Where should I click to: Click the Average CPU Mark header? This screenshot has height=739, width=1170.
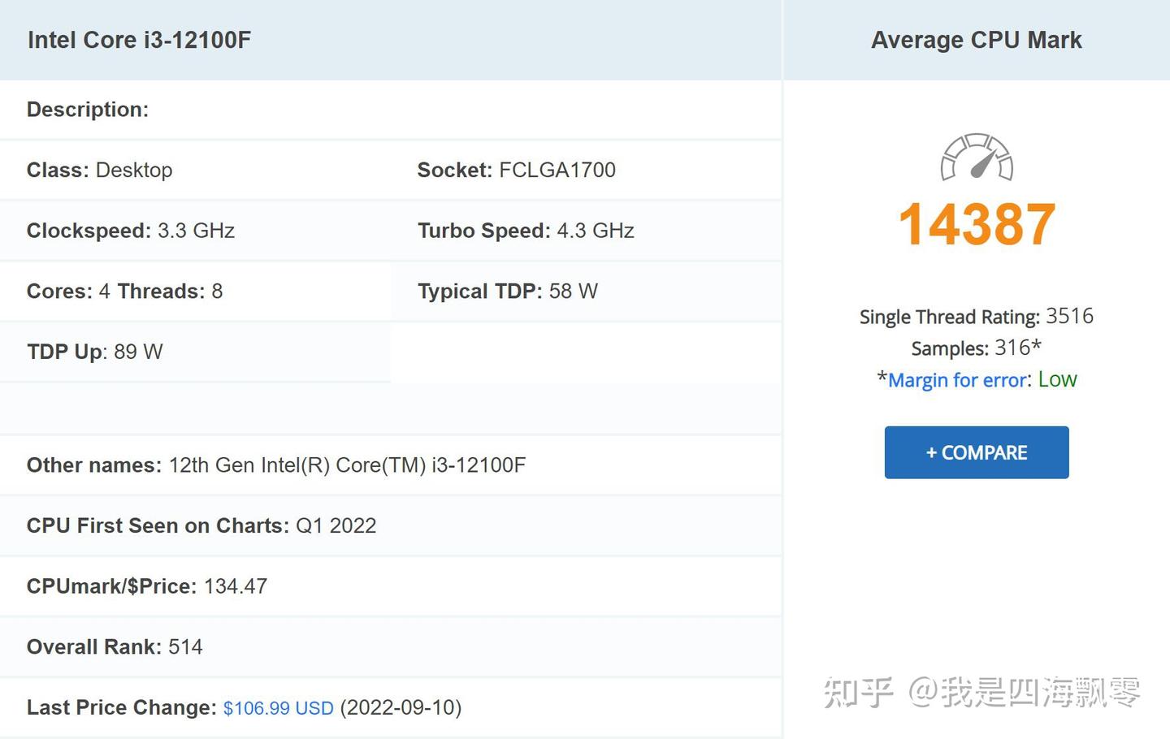pyautogui.click(x=977, y=39)
